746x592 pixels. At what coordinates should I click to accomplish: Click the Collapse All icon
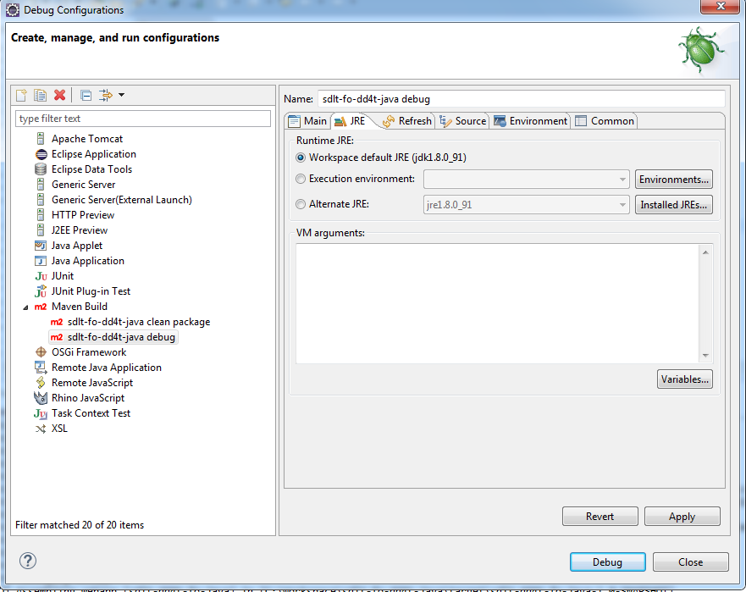point(86,95)
